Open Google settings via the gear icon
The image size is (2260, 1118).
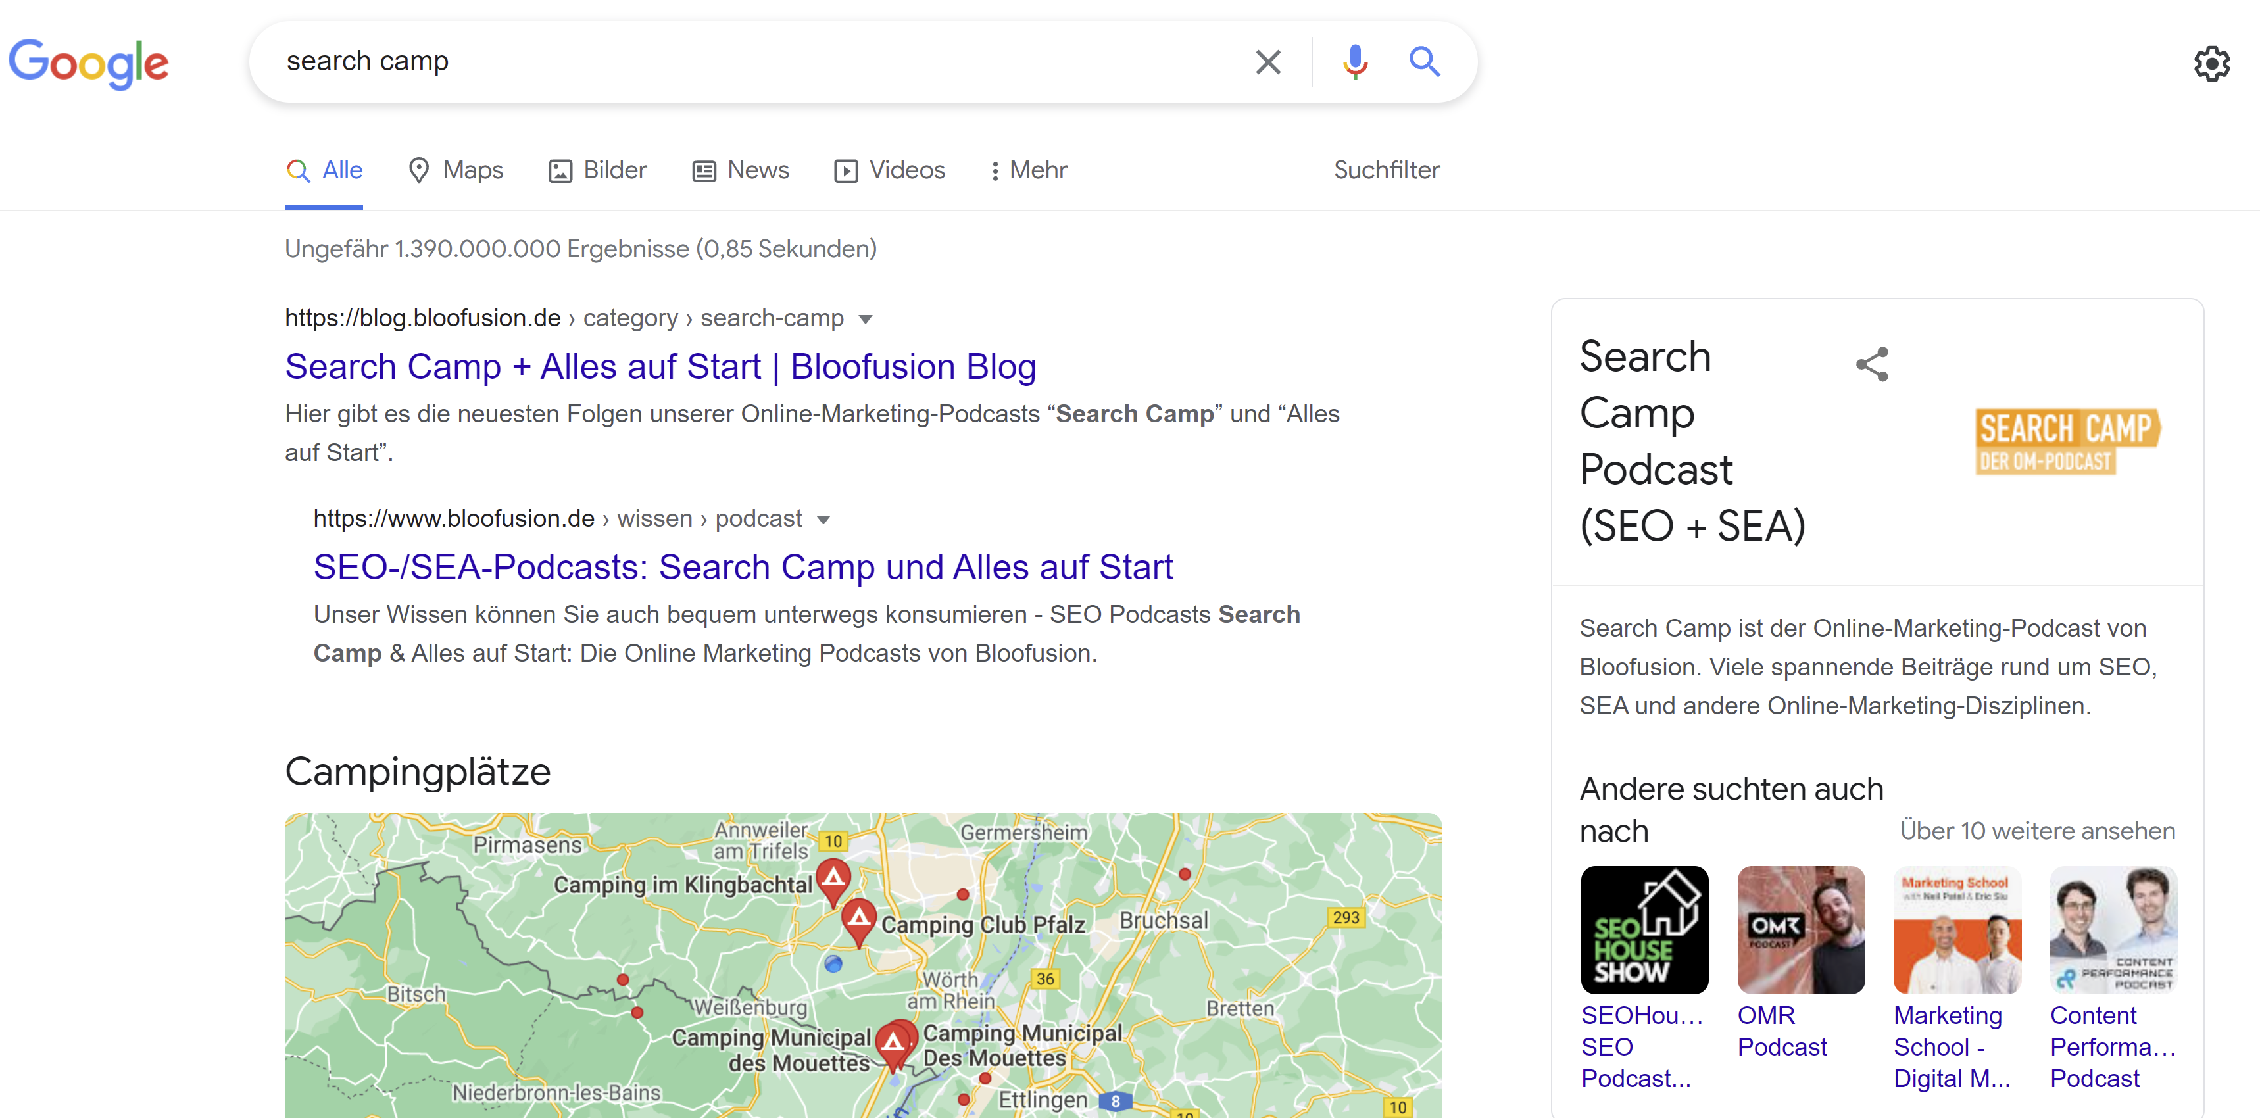[2212, 62]
